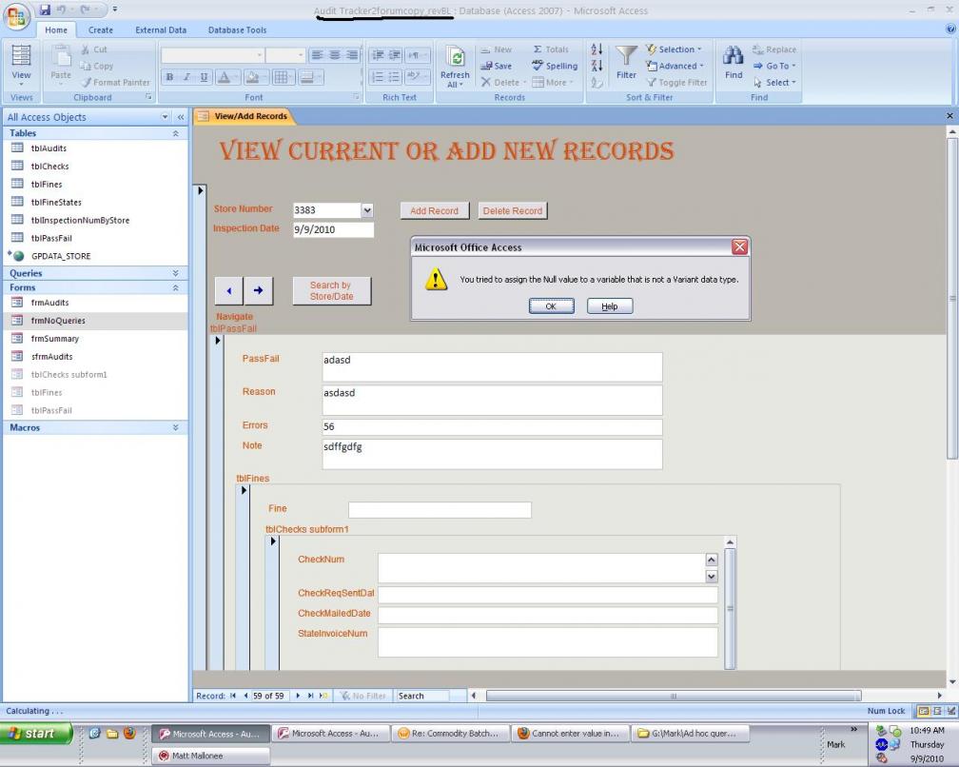Open the View button in ribbon

21,66
